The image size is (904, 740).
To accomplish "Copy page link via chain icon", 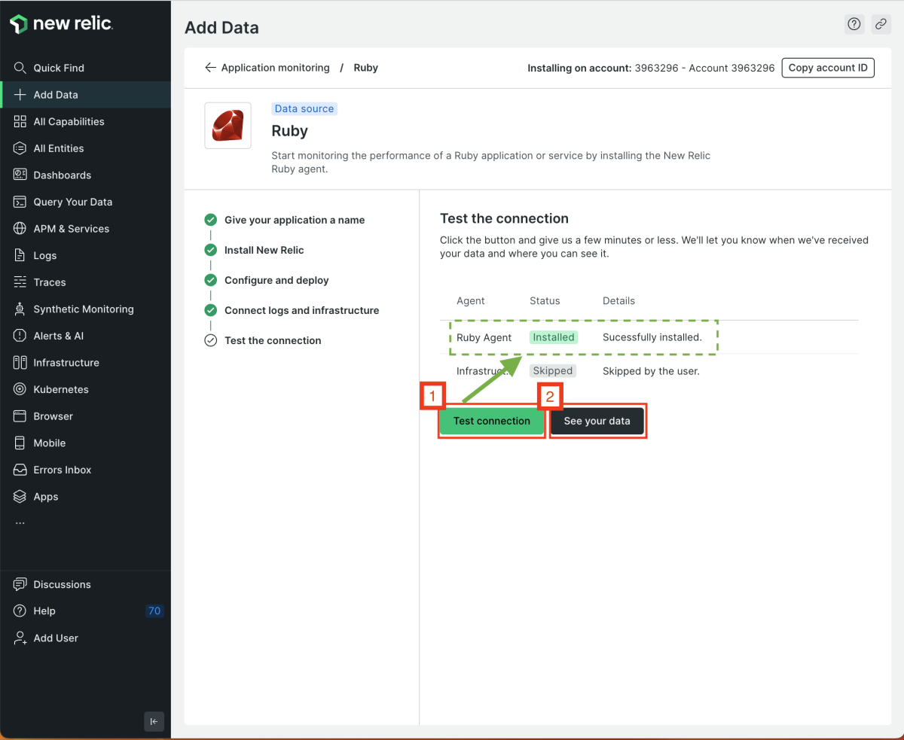I will tap(881, 24).
